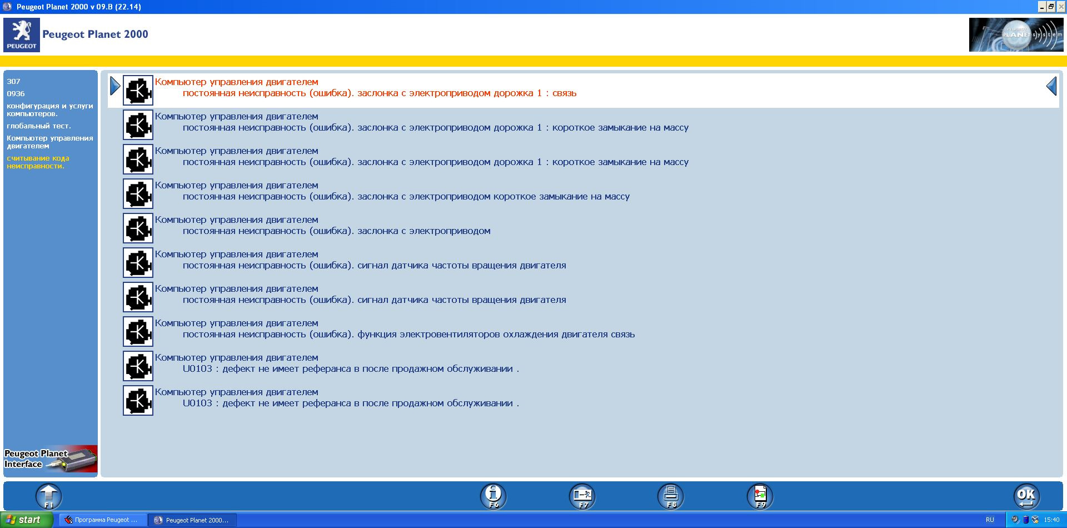Click '307' vehicle entry in sidebar
Image resolution: width=1067 pixels, height=528 pixels.
click(x=13, y=81)
